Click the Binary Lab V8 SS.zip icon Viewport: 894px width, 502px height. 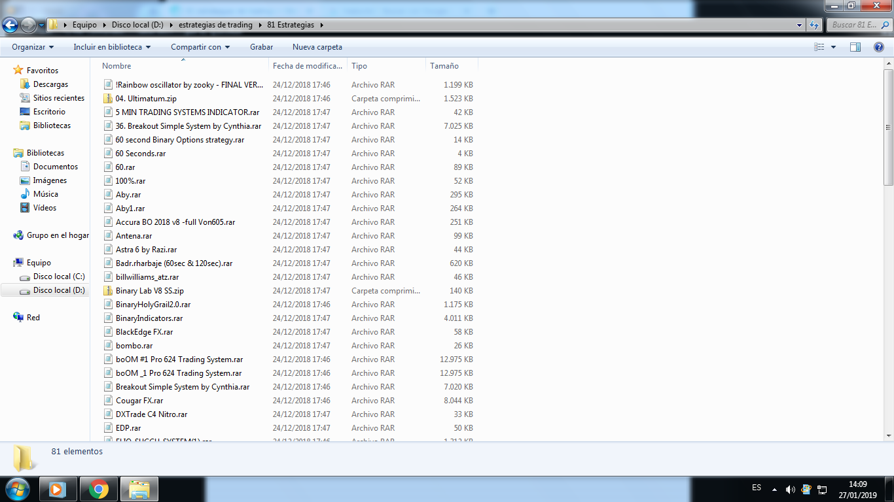108,291
